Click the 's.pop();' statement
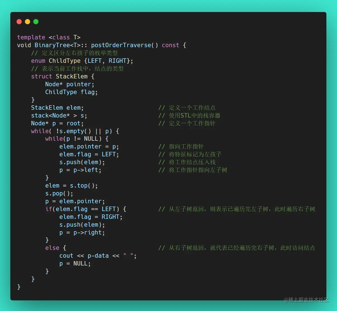This screenshot has height=311, width=337. [x=59, y=193]
